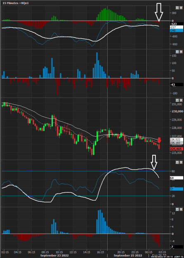Click the 229,000 price scale label
This screenshot has width=184, height=258.
click(177, 120)
